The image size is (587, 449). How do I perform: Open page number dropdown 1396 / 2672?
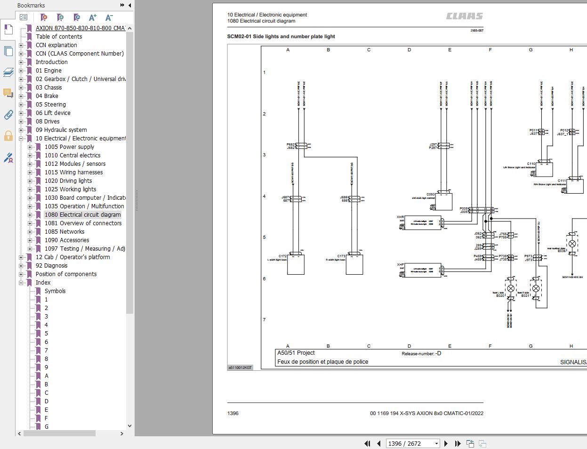[x=436, y=443]
